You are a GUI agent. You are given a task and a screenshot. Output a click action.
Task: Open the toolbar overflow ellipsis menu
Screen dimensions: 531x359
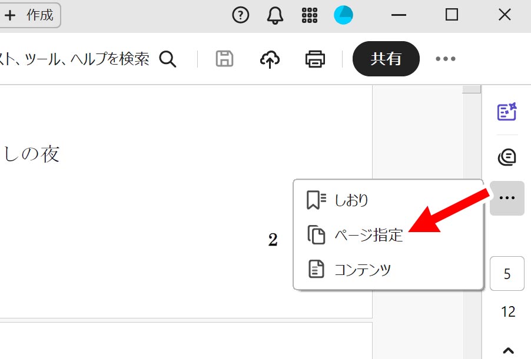click(x=446, y=59)
